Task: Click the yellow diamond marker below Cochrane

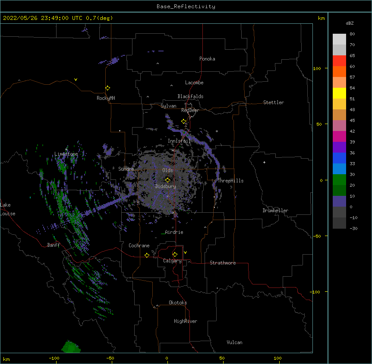Action: pos(147,255)
